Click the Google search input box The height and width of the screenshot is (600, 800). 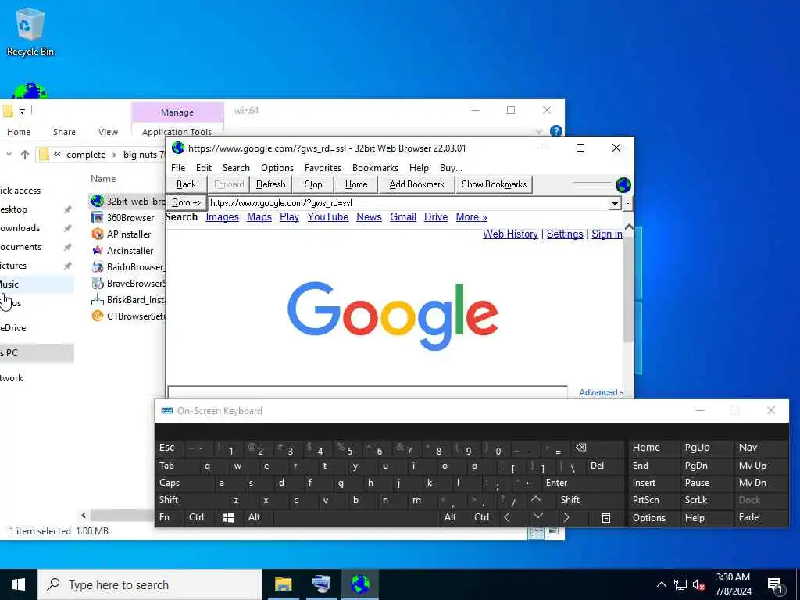point(367,392)
